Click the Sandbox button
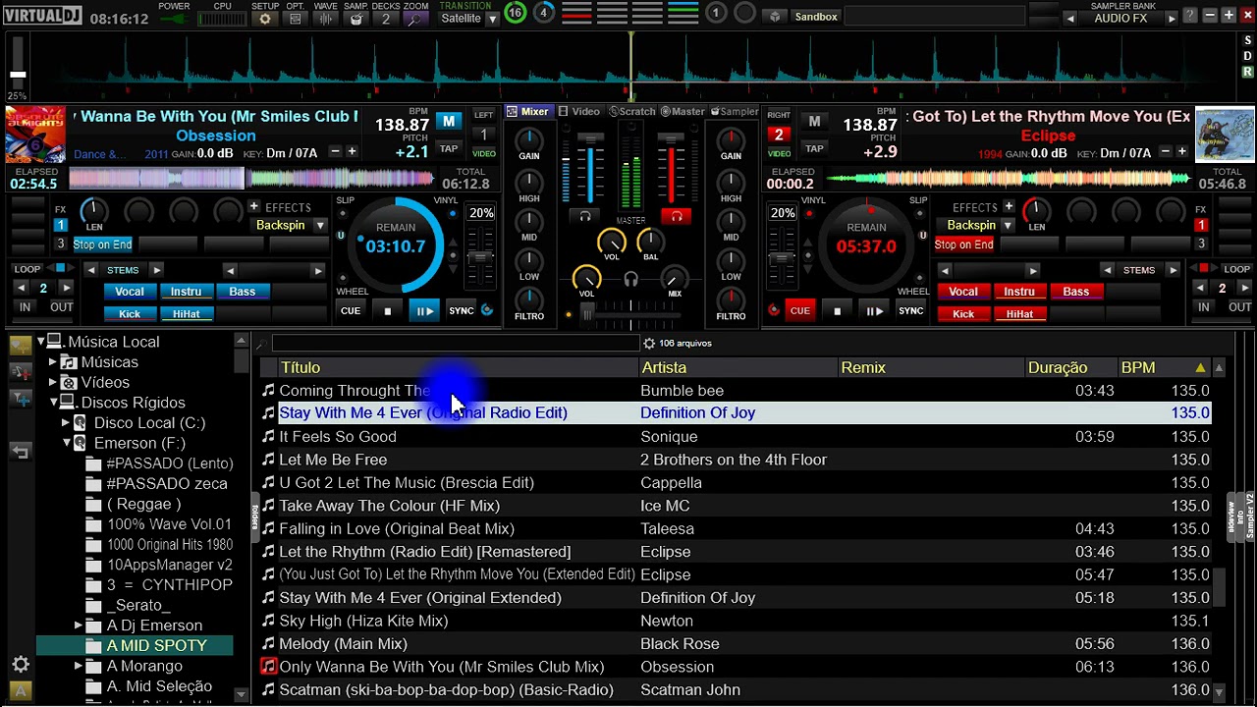 tap(816, 17)
